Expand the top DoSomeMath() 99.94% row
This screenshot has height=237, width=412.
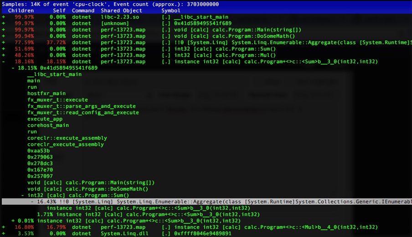pyautogui.click(x=3, y=36)
